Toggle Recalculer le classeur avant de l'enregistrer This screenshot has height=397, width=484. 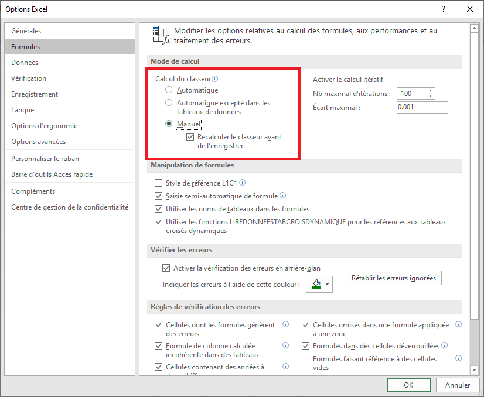click(190, 136)
